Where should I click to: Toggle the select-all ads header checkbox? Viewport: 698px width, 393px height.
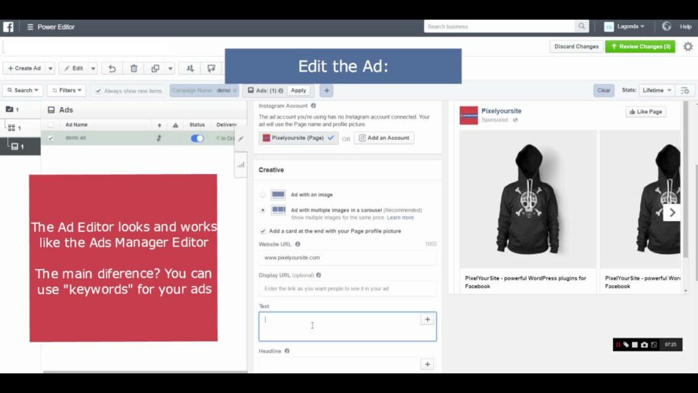point(50,125)
